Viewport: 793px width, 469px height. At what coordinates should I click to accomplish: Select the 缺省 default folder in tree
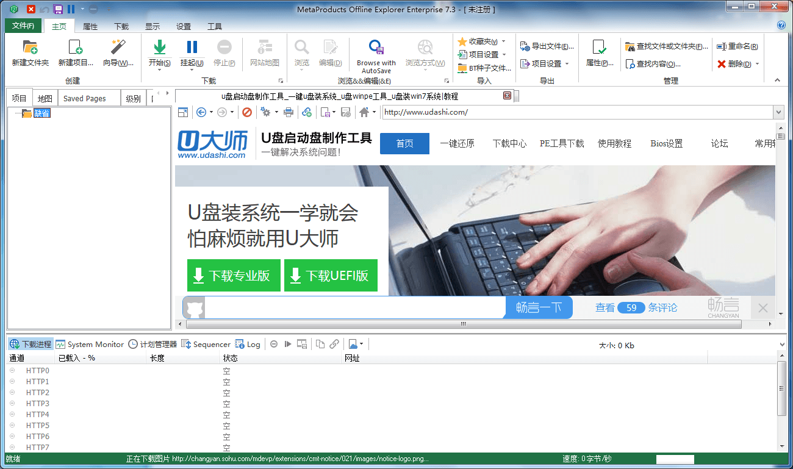(x=42, y=113)
